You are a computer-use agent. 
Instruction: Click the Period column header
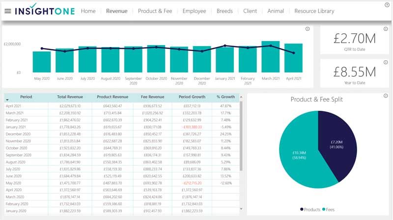[x=26, y=97]
